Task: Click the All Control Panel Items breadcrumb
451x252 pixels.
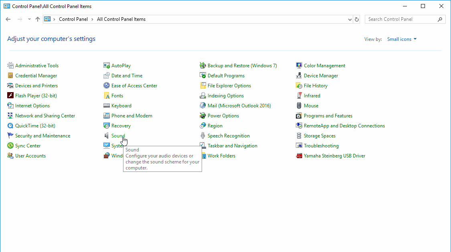Action: tap(121, 19)
